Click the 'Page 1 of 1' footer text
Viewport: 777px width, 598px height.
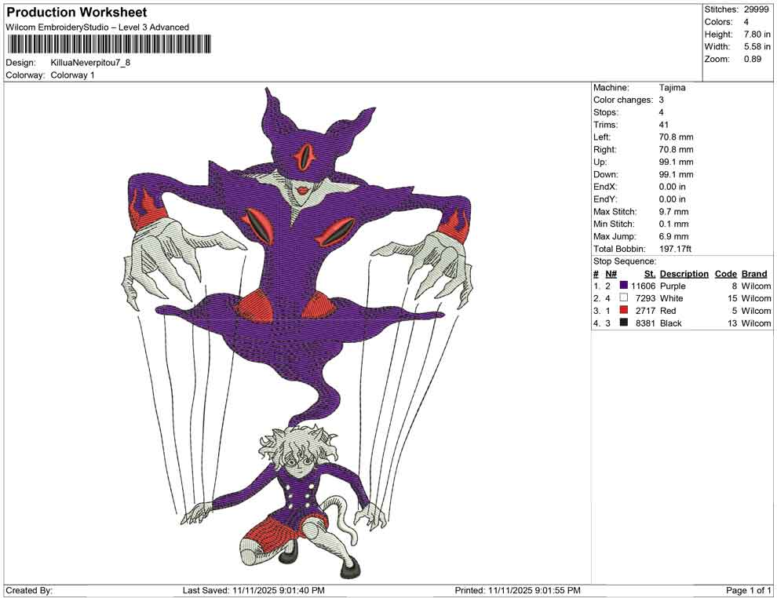748,590
